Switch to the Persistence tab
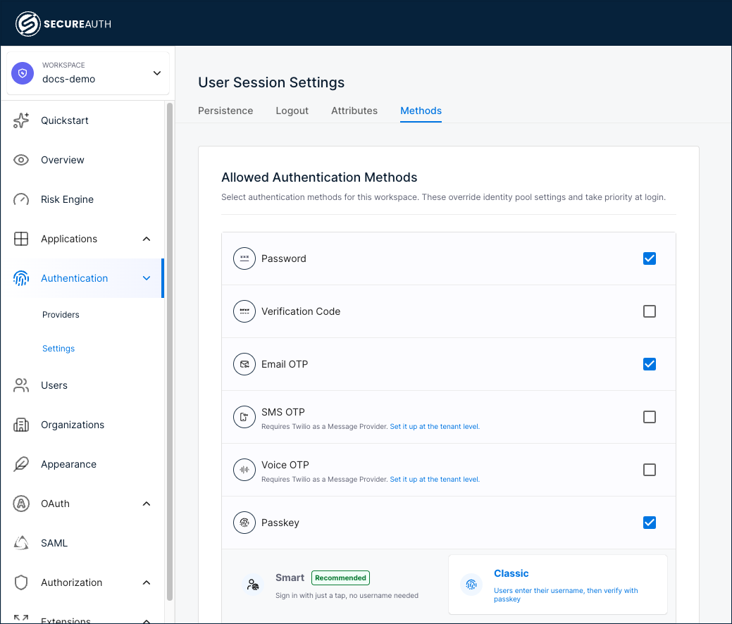732x624 pixels. click(225, 111)
